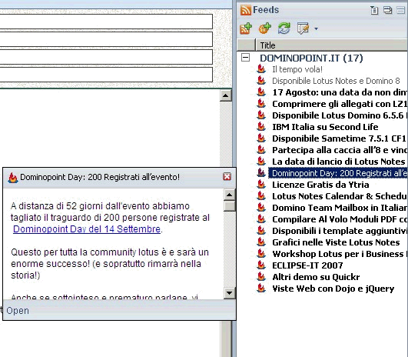Select 'Grafici nelle Viste Lotus Notes' entry
The image size is (408, 357).
[x=336, y=242]
